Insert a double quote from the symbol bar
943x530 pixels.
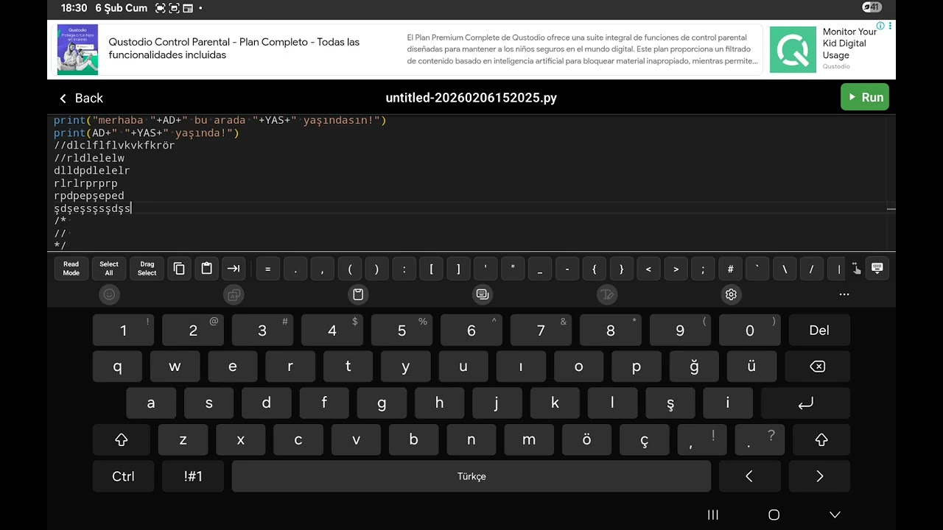pyautogui.click(x=513, y=269)
